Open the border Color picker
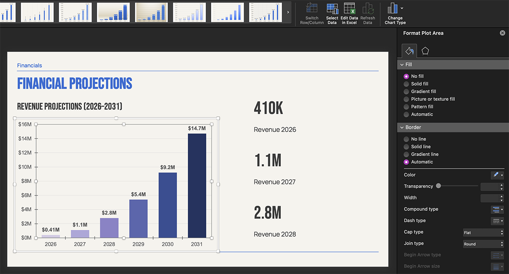 pos(497,175)
